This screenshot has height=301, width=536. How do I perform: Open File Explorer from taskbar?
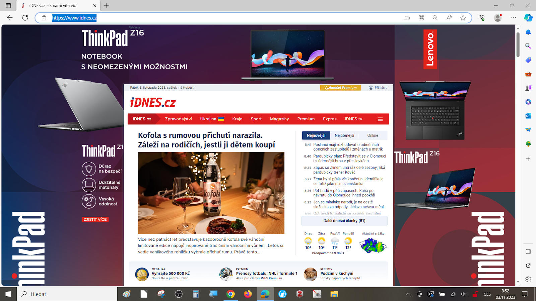pyautogui.click(x=334, y=294)
